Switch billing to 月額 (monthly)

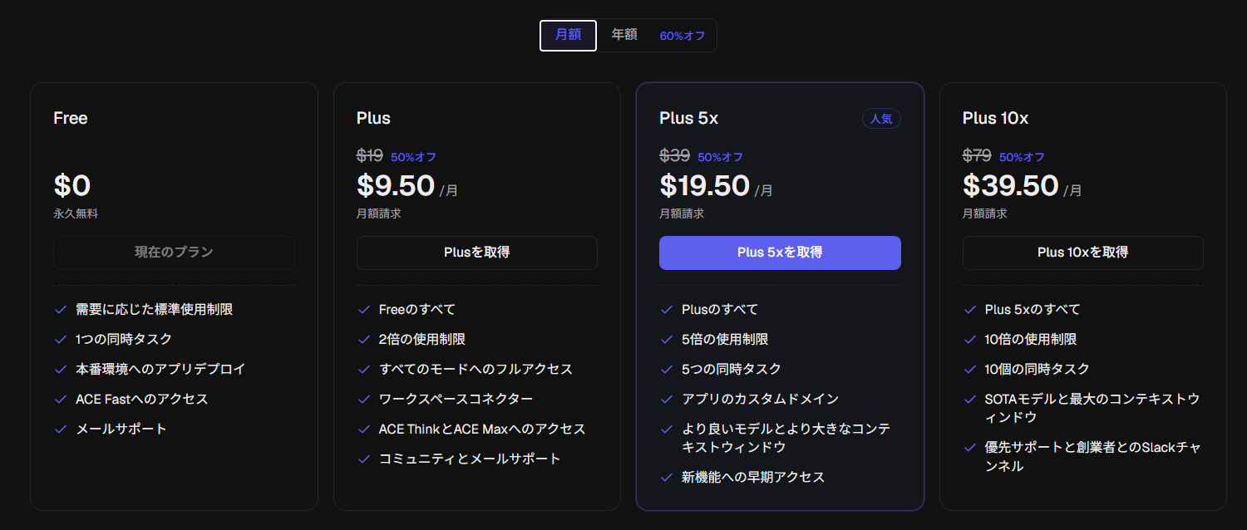[x=568, y=36]
